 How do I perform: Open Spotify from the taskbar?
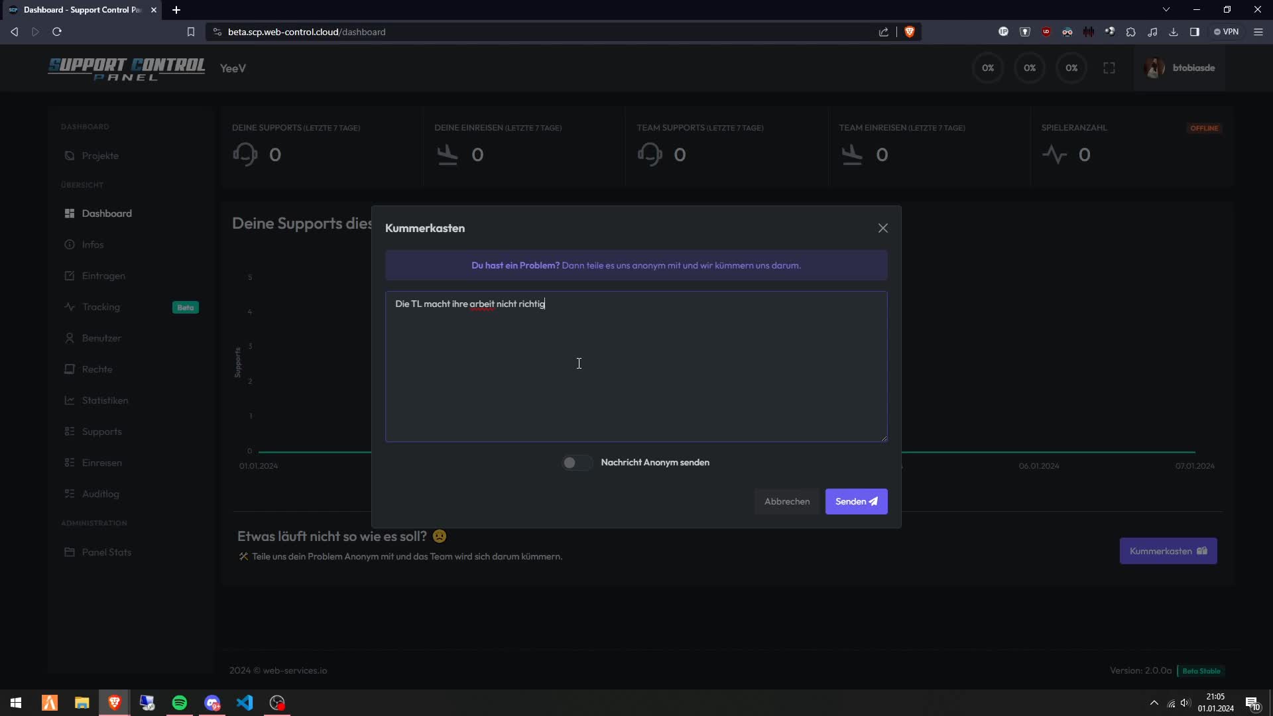coord(180,702)
